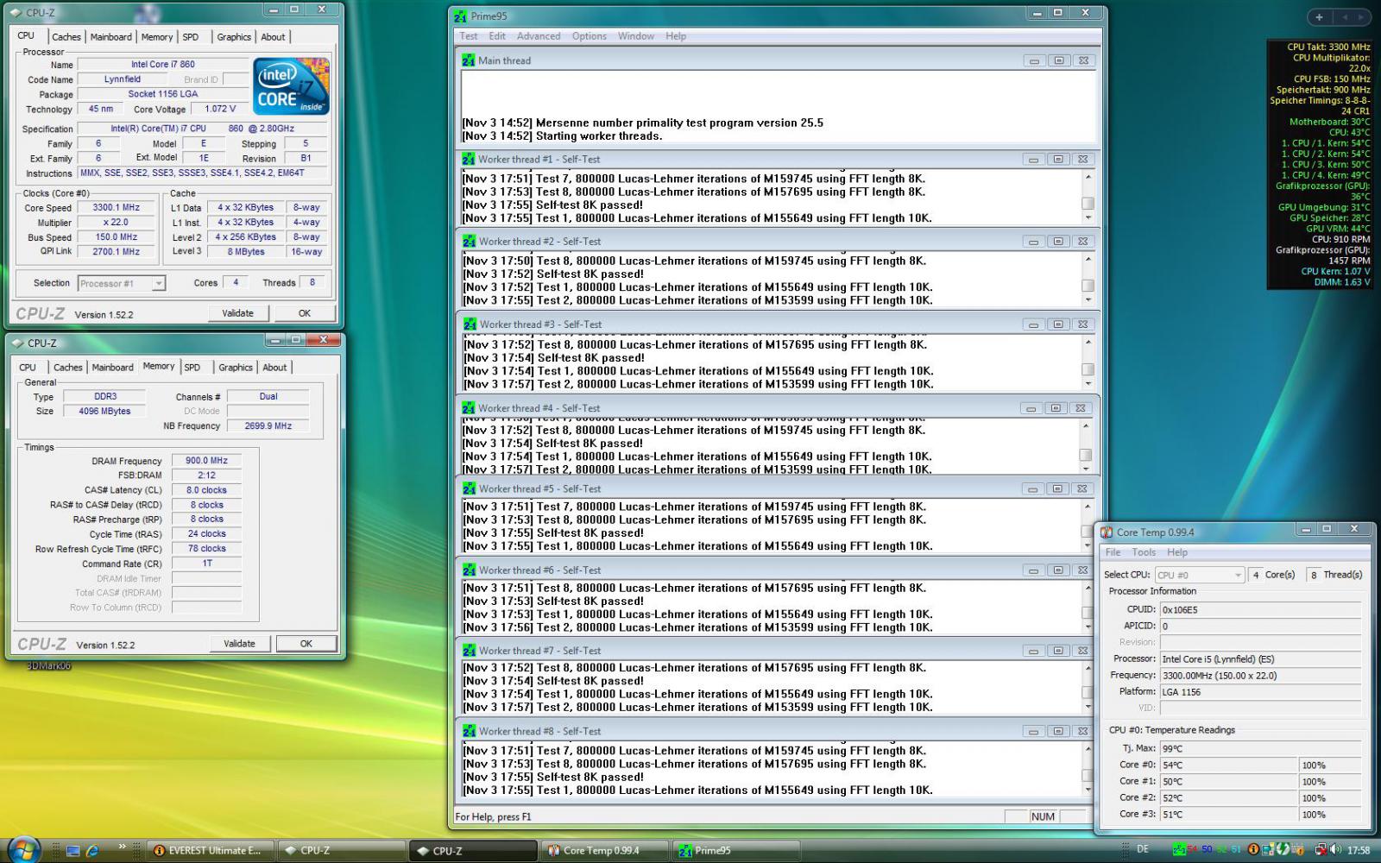Click the EVEREST info icon in system tray
The width and height of the screenshot is (1381, 863).
[x=1253, y=850]
